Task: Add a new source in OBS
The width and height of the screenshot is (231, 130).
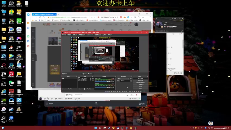Action: (x=79, y=89)
